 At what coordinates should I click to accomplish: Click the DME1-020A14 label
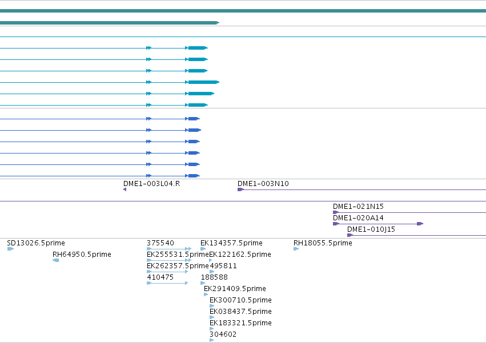(358, 218)
